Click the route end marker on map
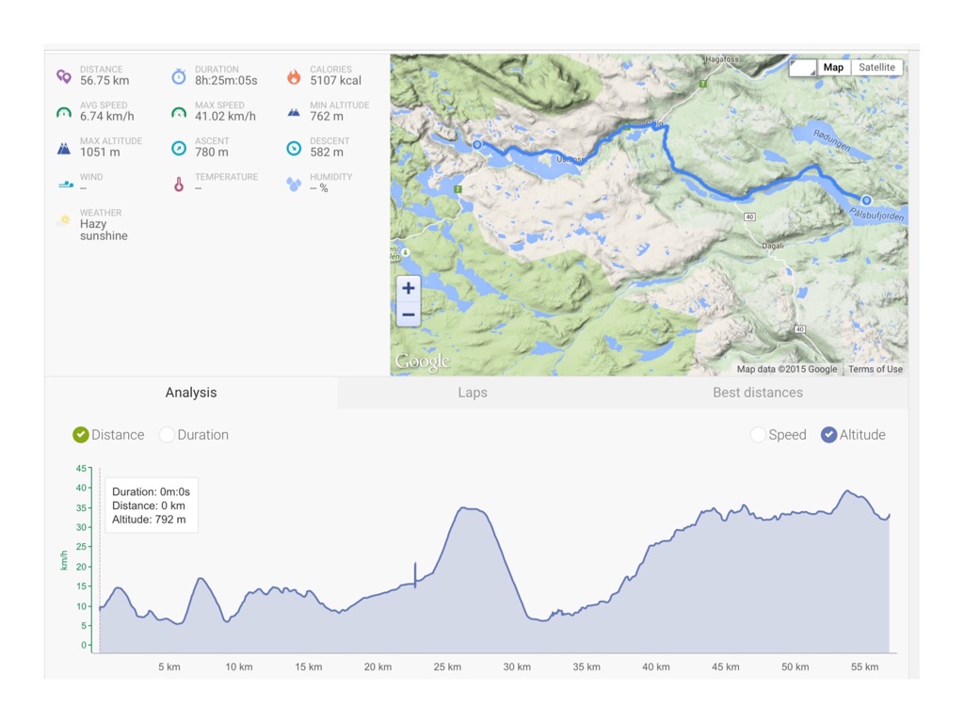964x723 pixels. (x=865, y=200)
